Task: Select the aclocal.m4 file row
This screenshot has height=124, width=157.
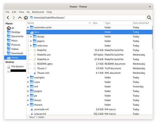Action: (x=89, y=114)
